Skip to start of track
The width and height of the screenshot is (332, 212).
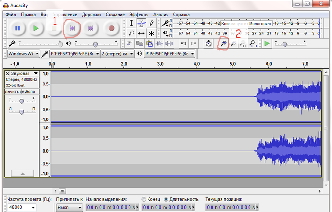[72, 28]
